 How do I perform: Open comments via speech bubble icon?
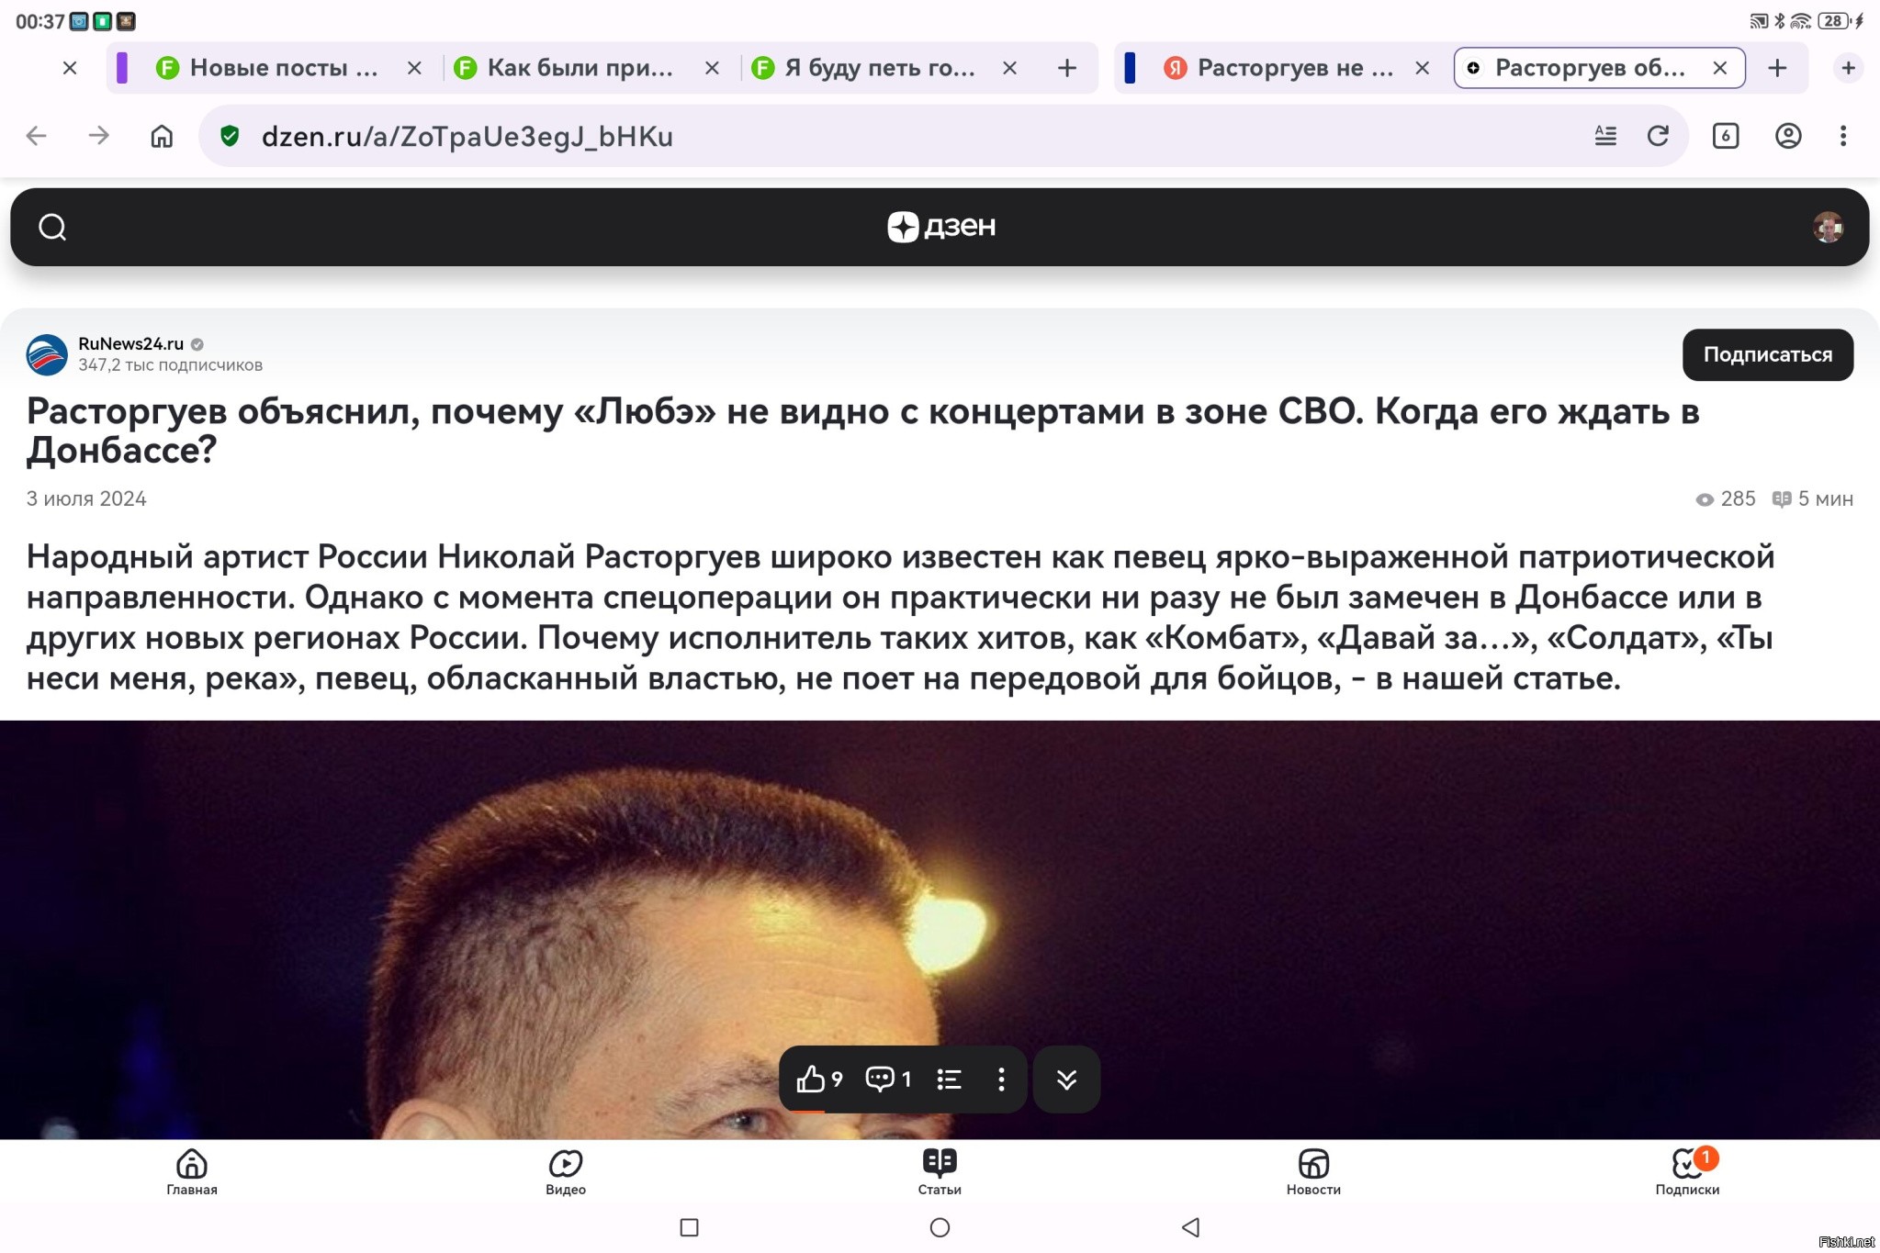click(x=888, y=1079)
